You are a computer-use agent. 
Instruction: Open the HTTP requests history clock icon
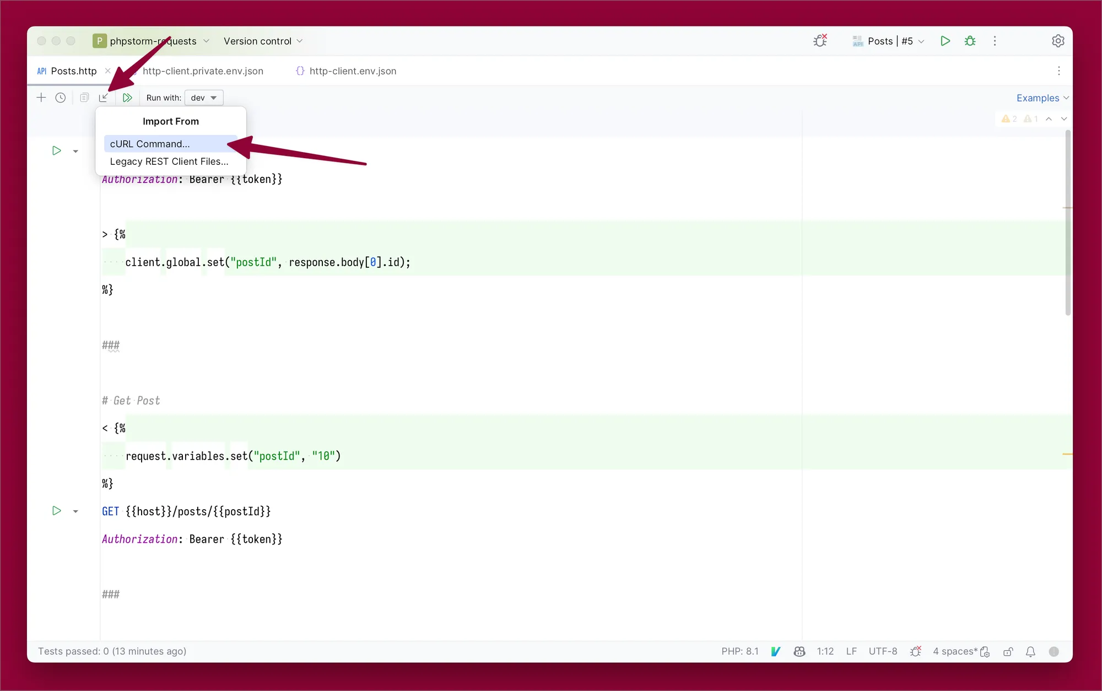61,98
